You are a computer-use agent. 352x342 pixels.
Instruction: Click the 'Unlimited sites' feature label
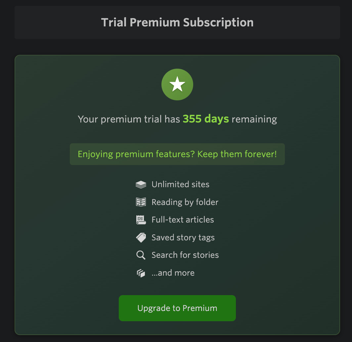[x=180, y=185]
